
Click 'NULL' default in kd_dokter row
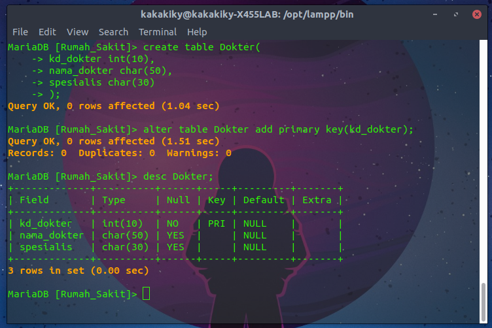pyautogui.click(x=255, y=223)
